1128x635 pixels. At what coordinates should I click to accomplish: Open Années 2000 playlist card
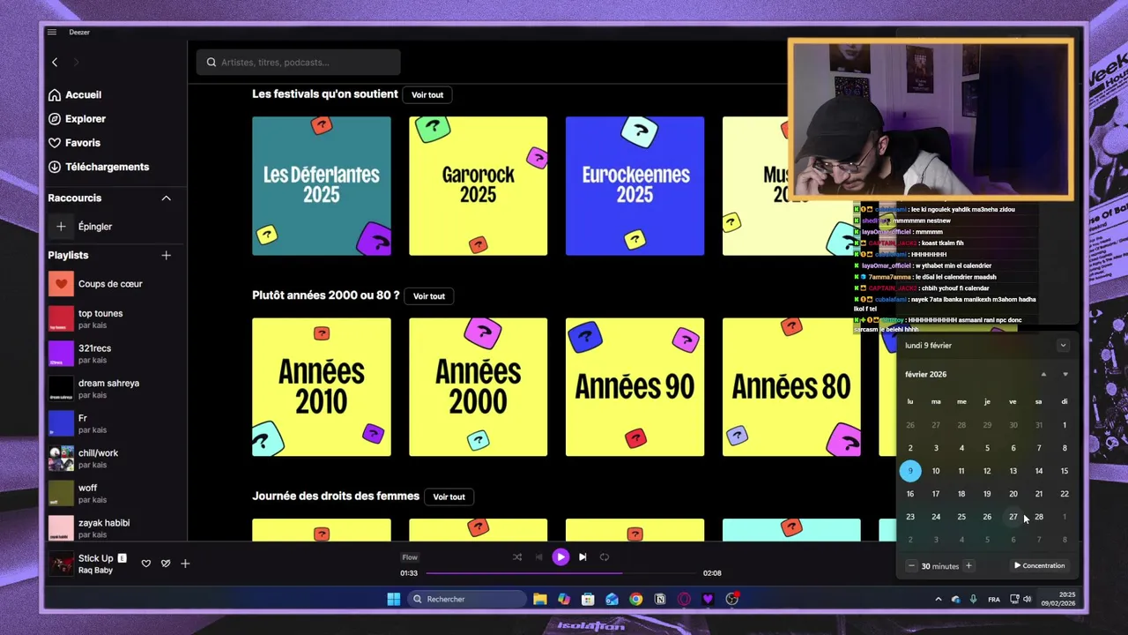[x=478, y=387]
